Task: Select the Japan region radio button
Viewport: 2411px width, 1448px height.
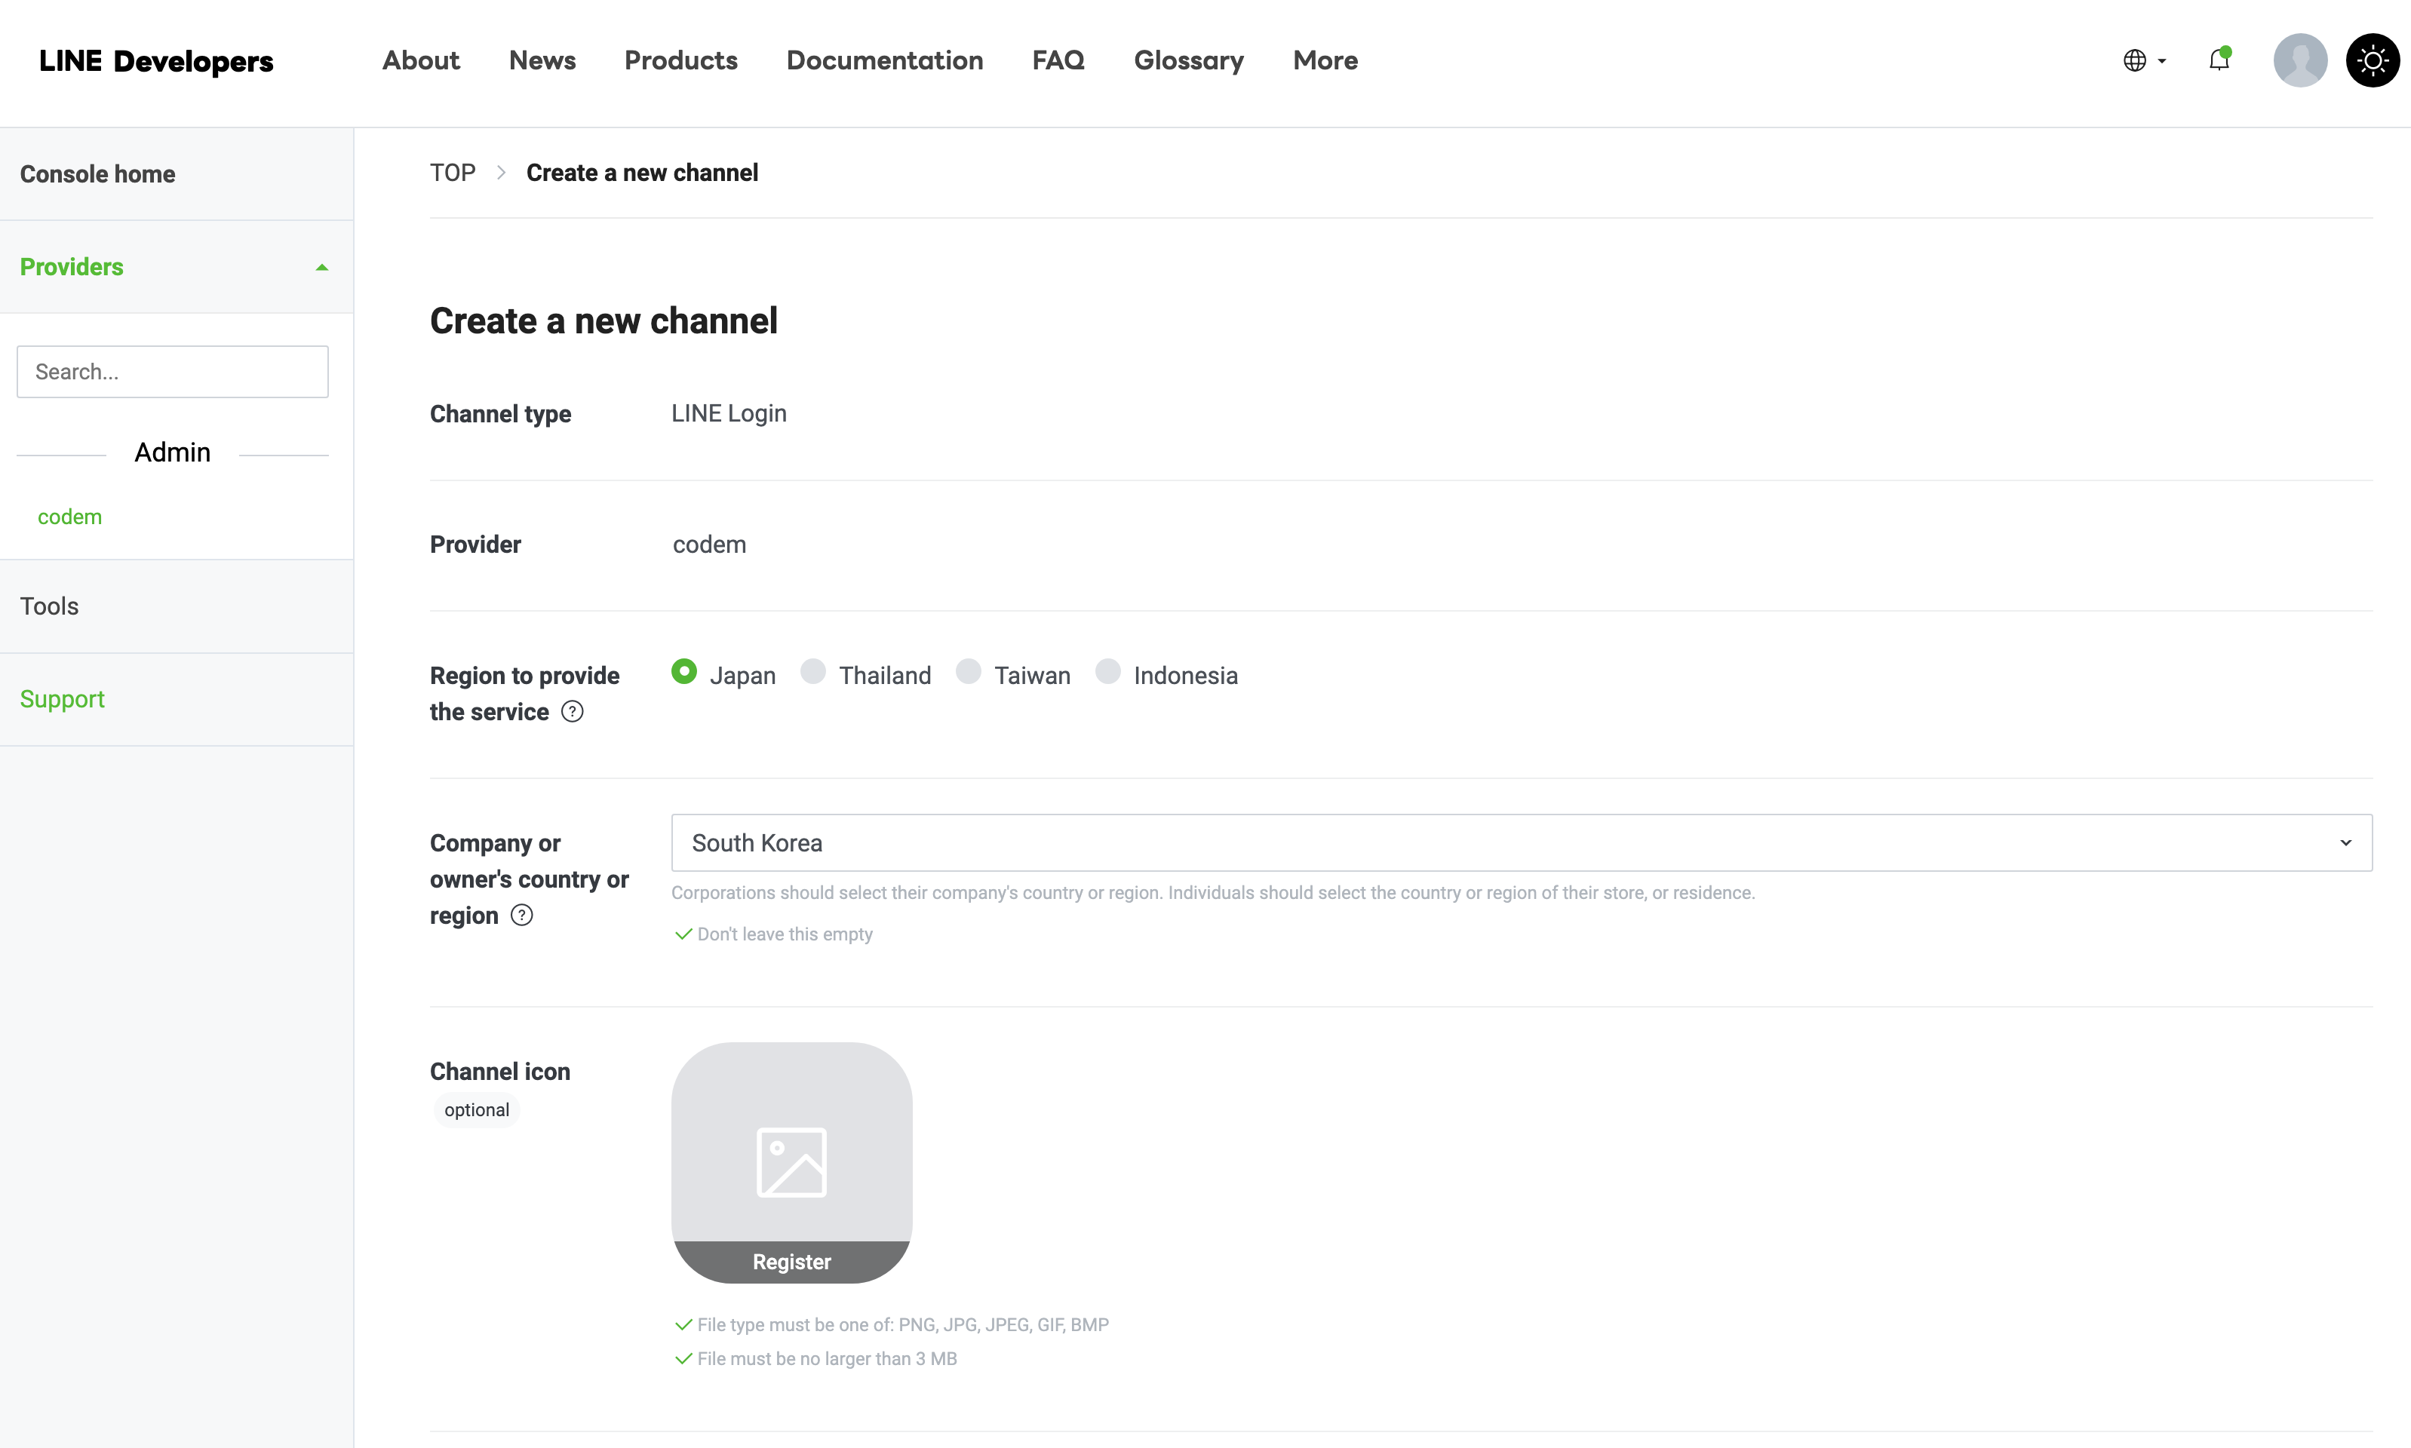Action: 684,671
